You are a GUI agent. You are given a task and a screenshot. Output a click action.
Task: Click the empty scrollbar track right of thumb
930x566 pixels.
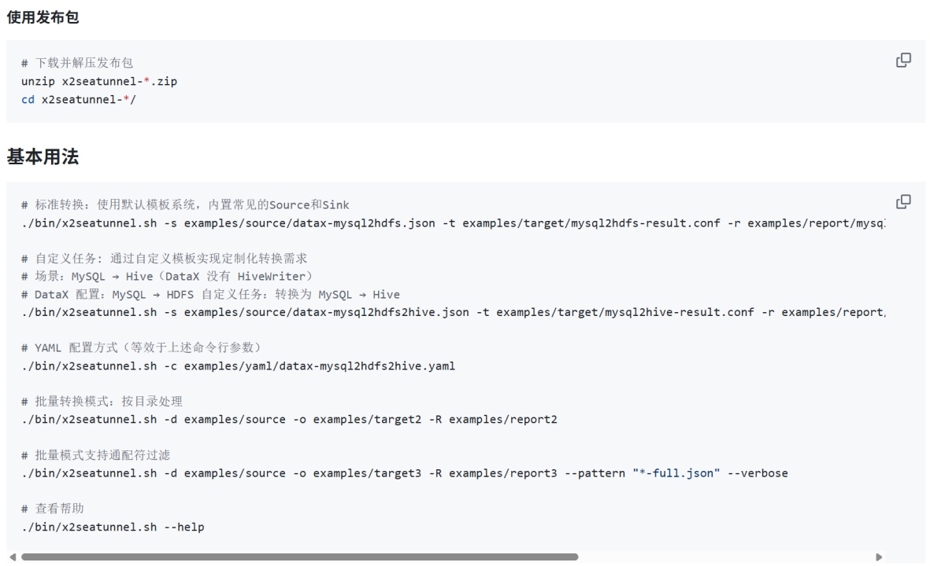(x=724, y=557)
